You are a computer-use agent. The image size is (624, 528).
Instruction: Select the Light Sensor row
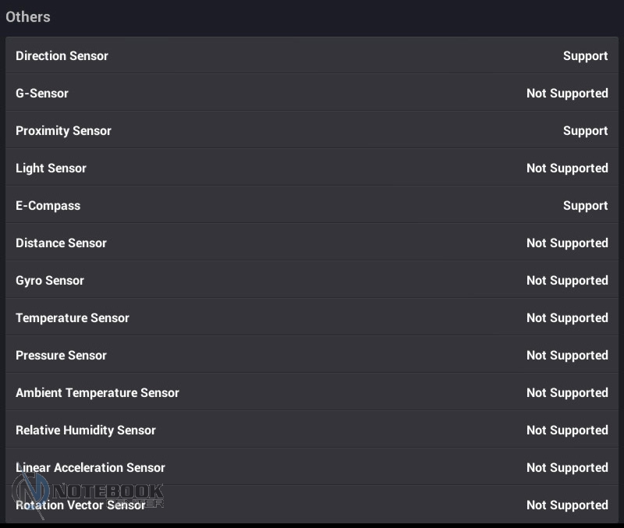tap(312, 167)
